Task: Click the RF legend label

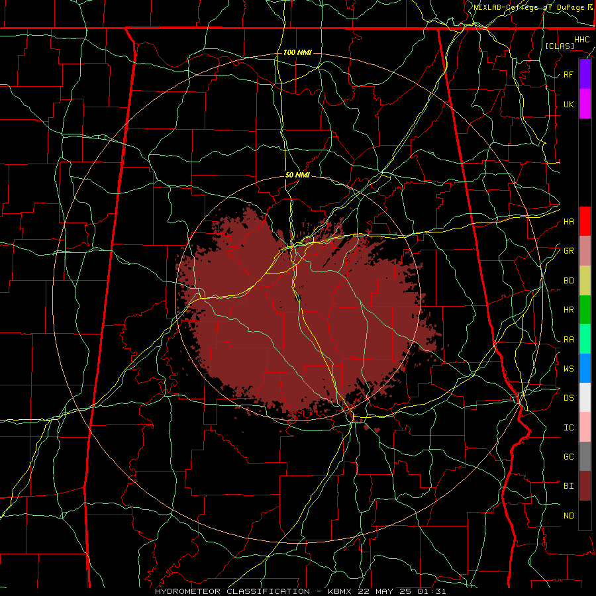Action: [568, 74]
